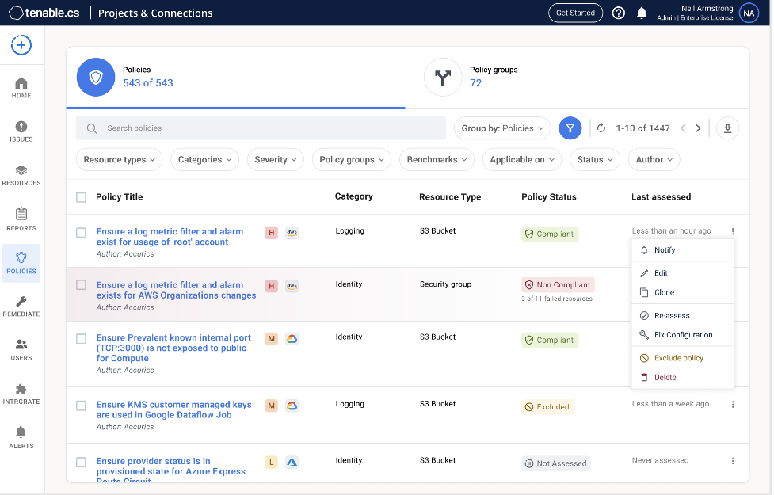774x495 pixels.
Task: Select the Remediate sidebar icon
Action: click(x=21, y=307)
